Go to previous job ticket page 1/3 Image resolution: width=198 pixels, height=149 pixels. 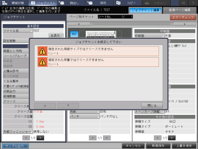tap(26, 138)
